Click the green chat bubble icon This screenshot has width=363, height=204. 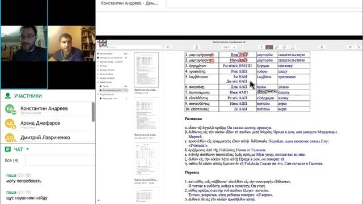7,150
